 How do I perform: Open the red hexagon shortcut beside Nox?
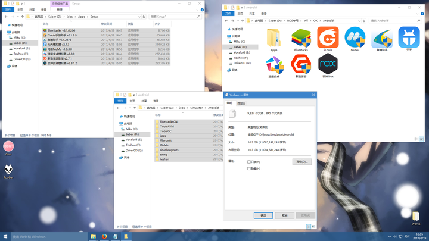[x=301, y=64]
